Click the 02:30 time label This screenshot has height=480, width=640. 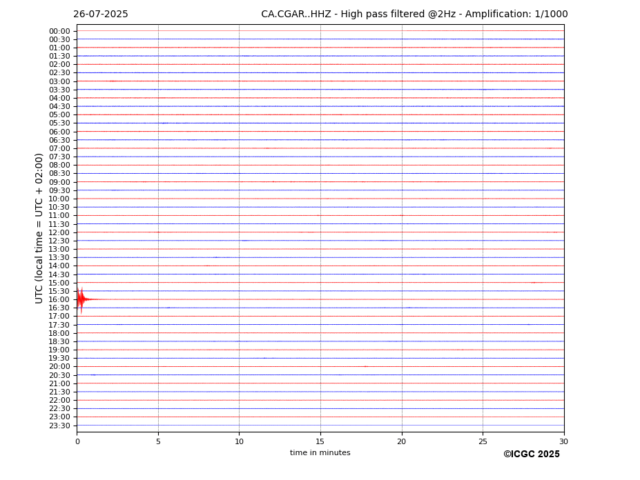coord(59,73)
